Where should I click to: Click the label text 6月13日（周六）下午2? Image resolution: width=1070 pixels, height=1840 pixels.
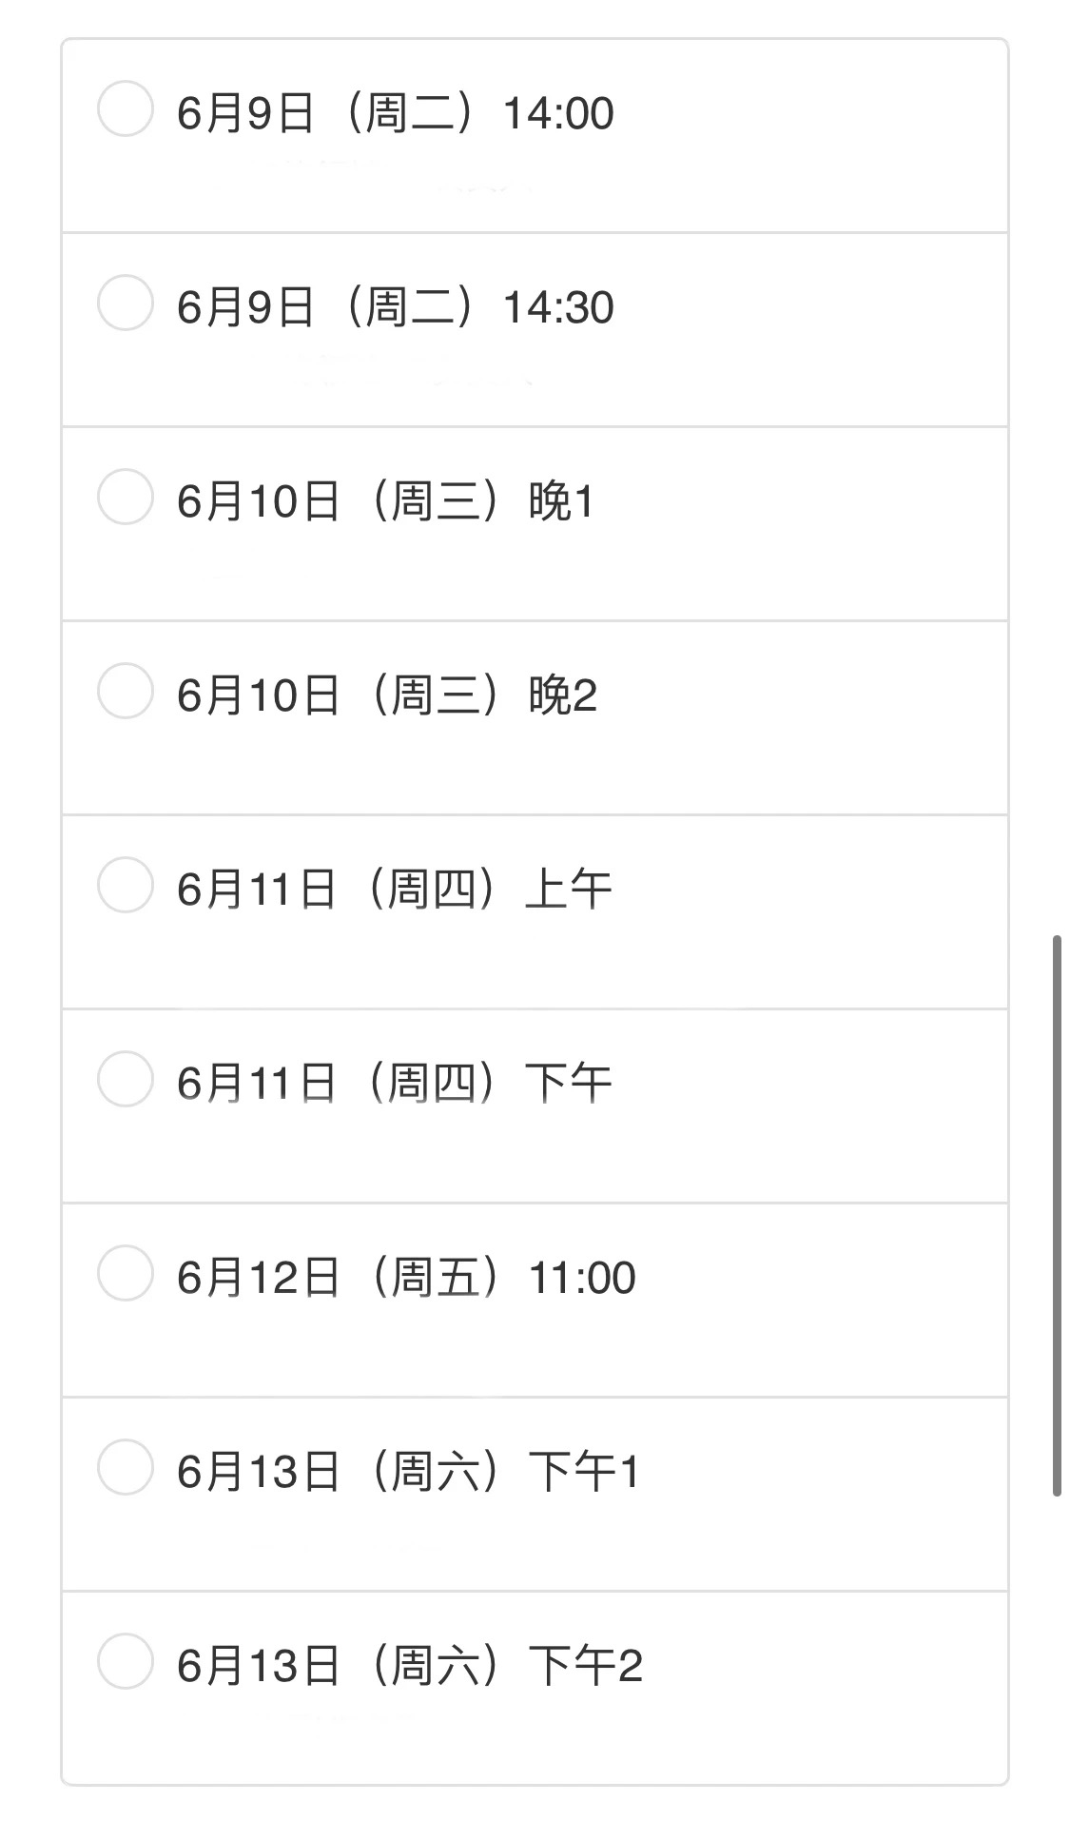pos(410,1667)
